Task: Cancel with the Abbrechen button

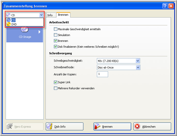Action: pyautogui.click(x=152, y=127)
